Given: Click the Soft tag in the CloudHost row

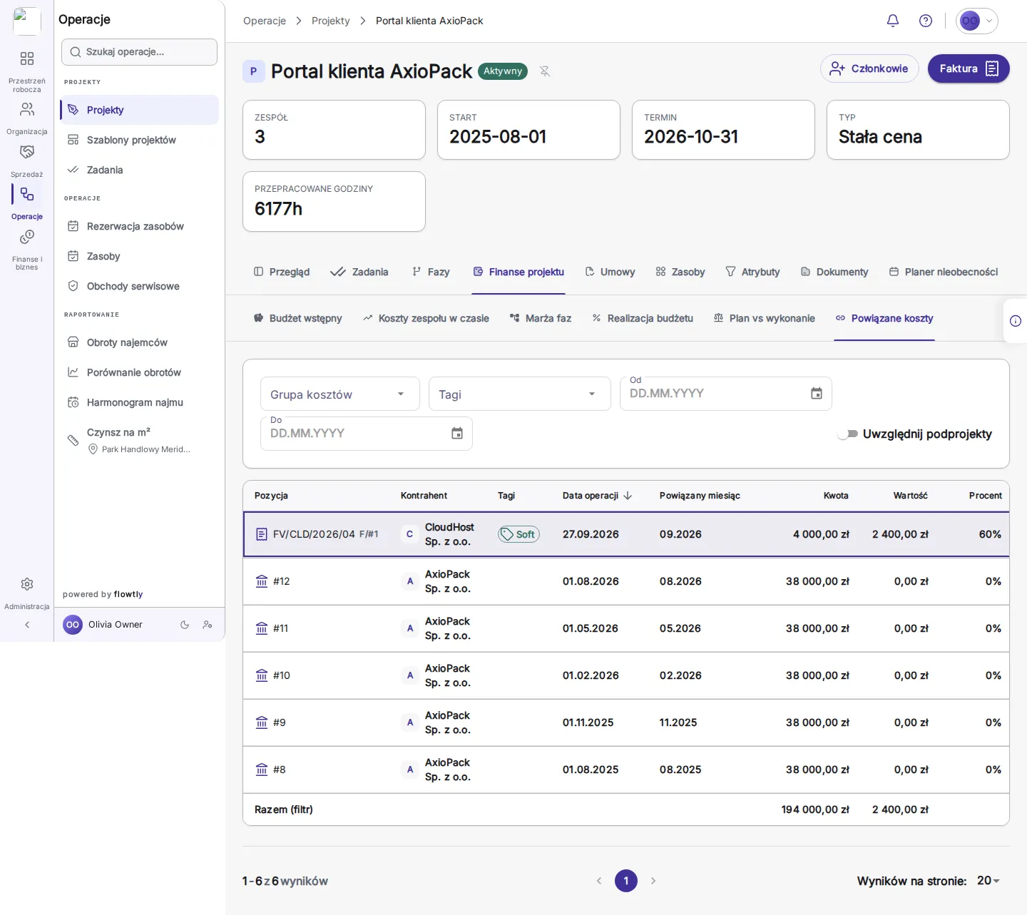Looking at the screenshot, I should pyautogui.click(x=518, y=534).
